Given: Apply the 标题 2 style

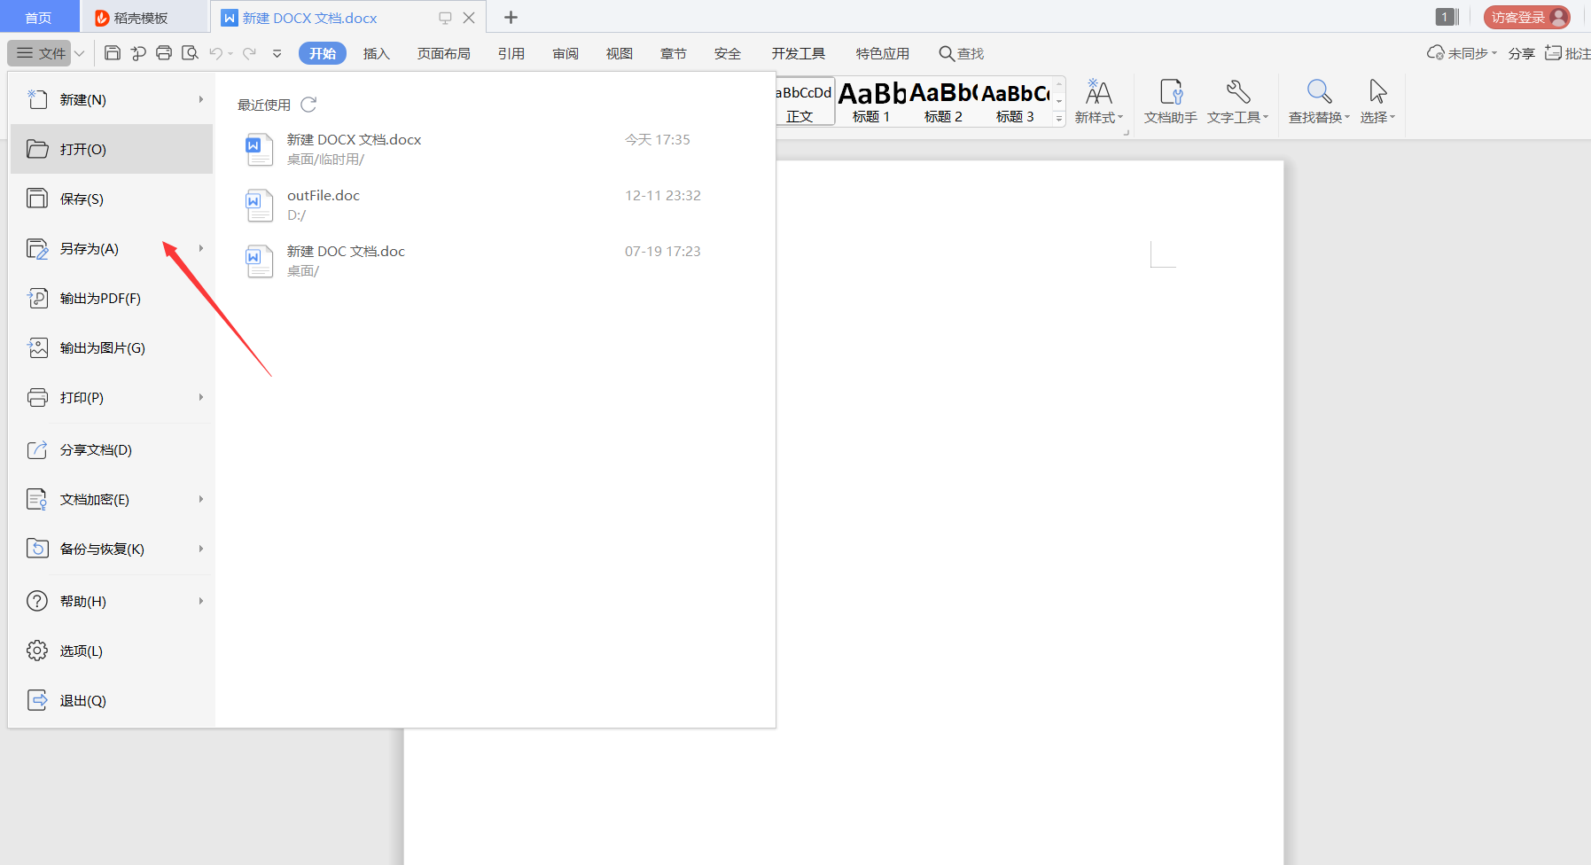Looking at the screenshot, I should coord(943,102).
